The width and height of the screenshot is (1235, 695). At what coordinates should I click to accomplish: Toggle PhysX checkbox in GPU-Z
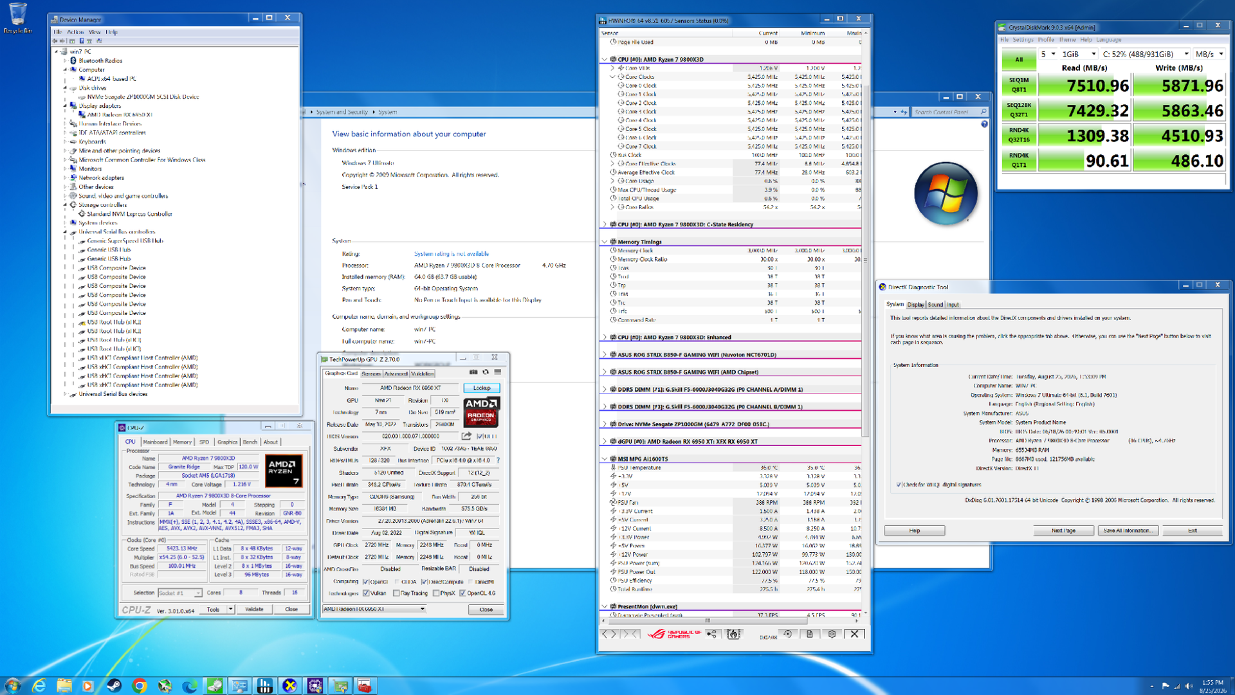(x=436, y=593)
